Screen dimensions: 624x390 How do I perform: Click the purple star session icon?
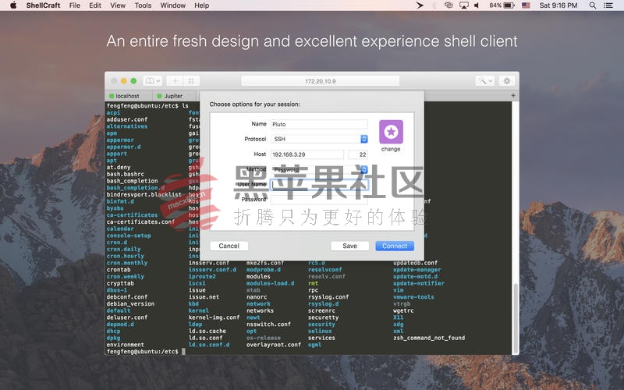[391, 132]
